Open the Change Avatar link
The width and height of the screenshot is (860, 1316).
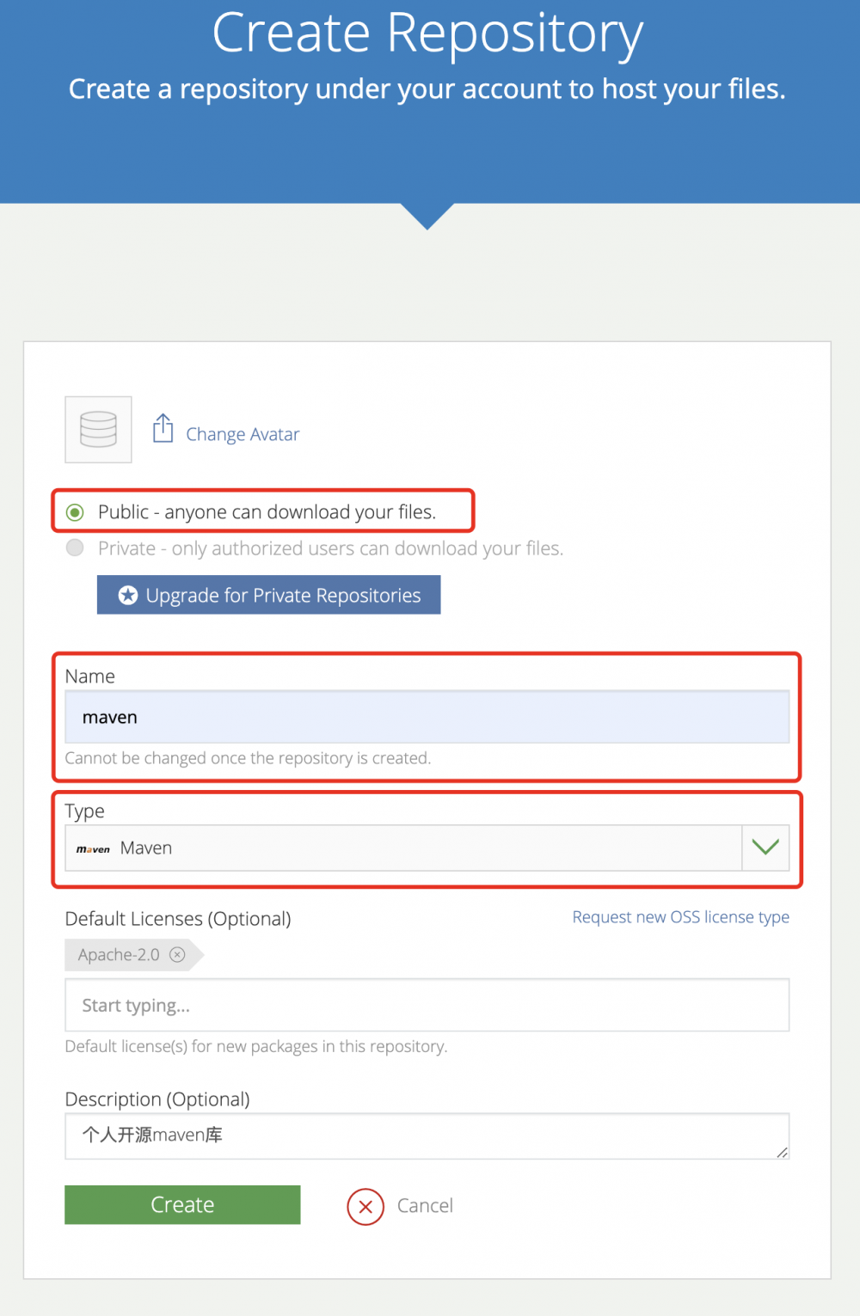tap(243, 434)
